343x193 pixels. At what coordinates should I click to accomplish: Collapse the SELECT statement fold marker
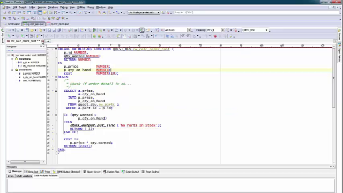[x=56, y=91]
